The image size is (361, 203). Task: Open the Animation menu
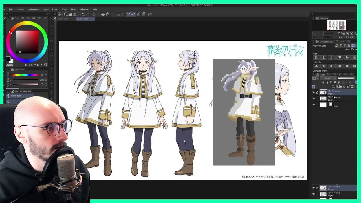click(x=33, y=10)
